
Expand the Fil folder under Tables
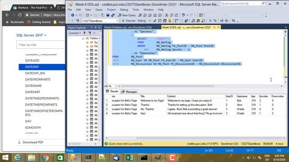click(87, 46)
